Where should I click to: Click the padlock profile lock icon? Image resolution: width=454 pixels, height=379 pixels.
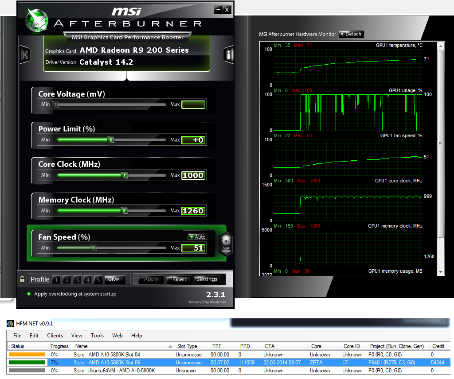tap(22, 279)
